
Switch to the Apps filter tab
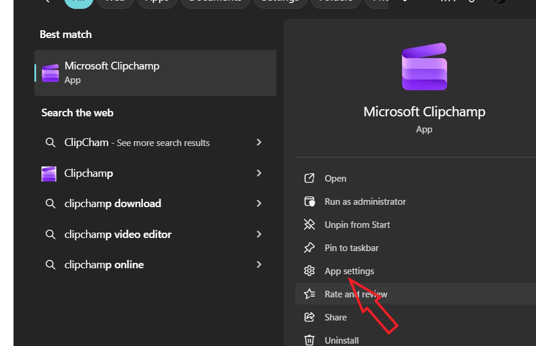[157, 2]
